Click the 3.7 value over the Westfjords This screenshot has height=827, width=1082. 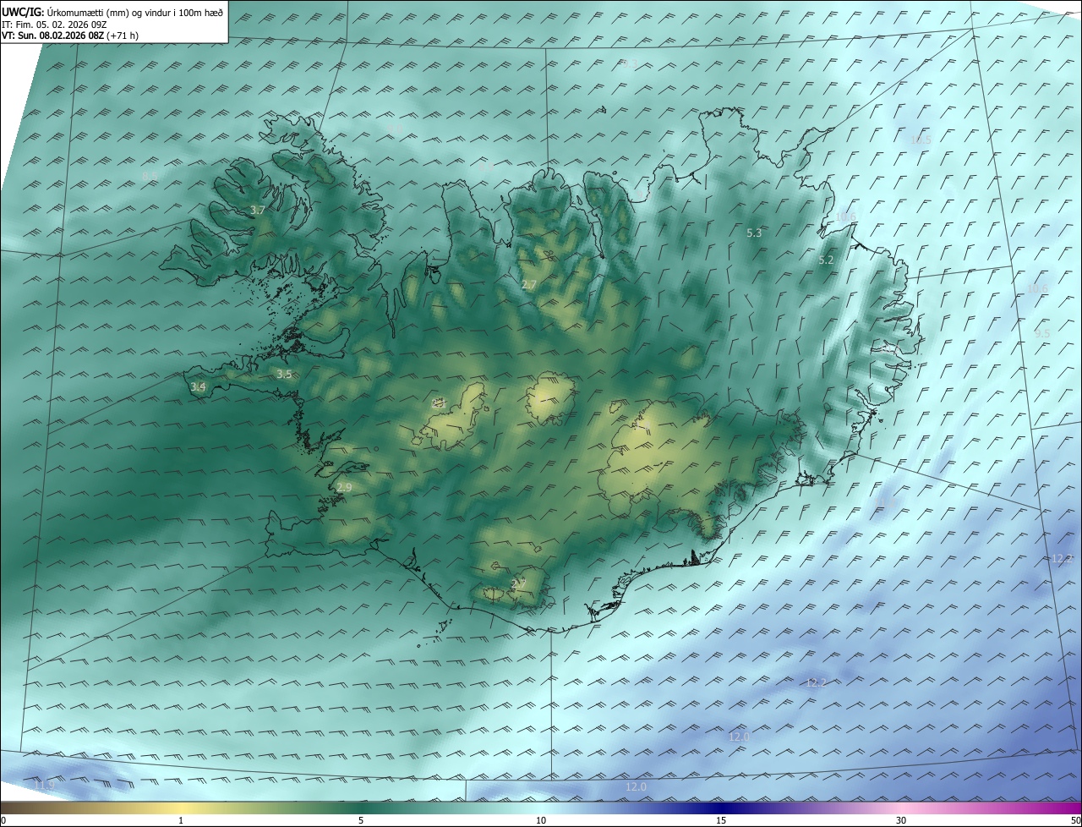[259, 210]
